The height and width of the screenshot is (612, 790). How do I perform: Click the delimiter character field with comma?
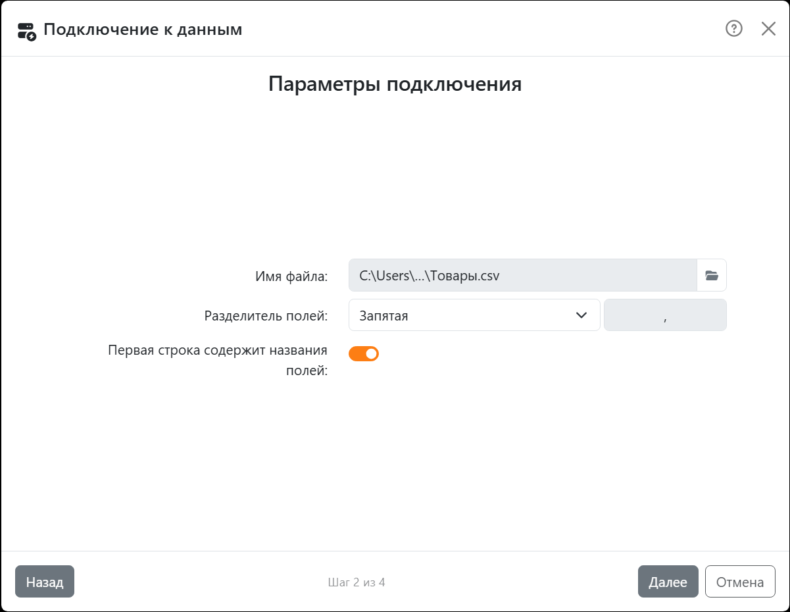tap(665, 315)
